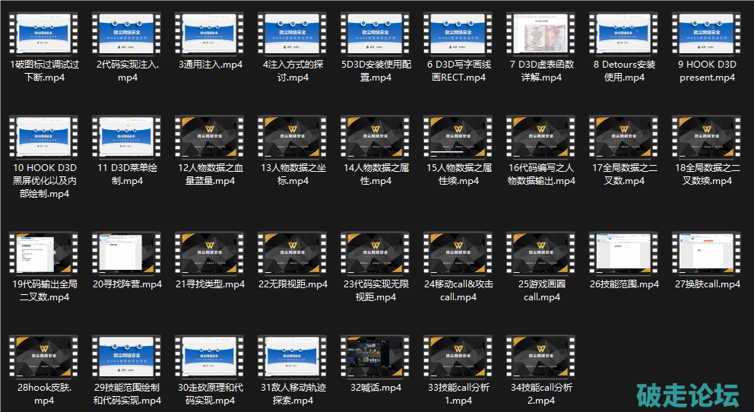Open the 32喊话.mp4 video thumbnail
This screenshot has height=412, width=754.
tap(375, 357)
